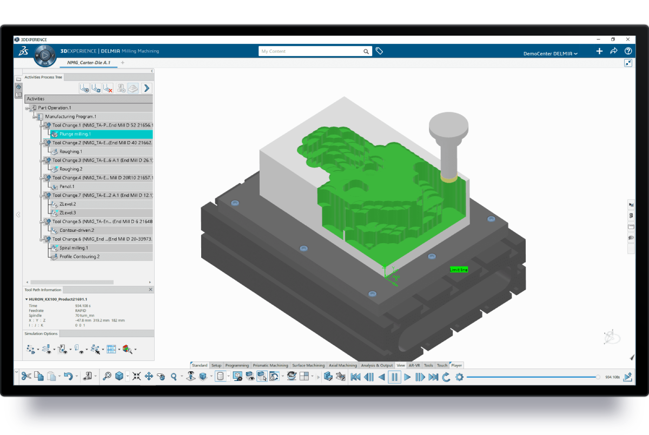Click the copy icon in bottom toolbar

[x=39, y=377]
